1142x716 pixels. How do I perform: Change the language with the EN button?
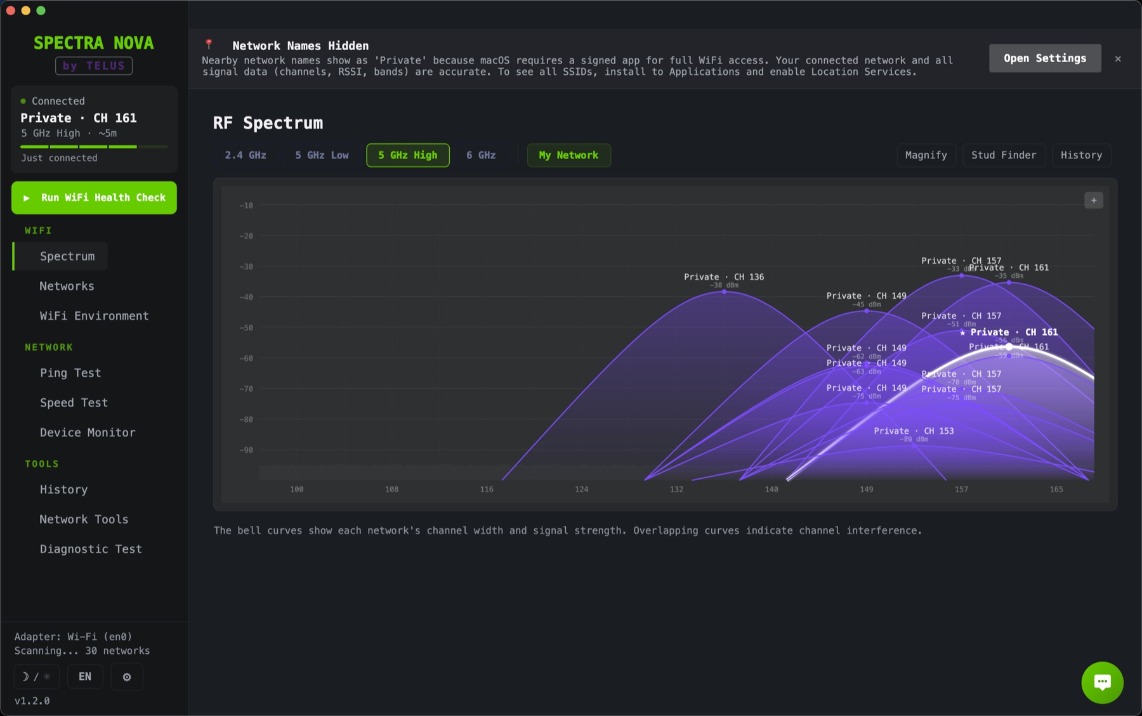pos(85,677)
